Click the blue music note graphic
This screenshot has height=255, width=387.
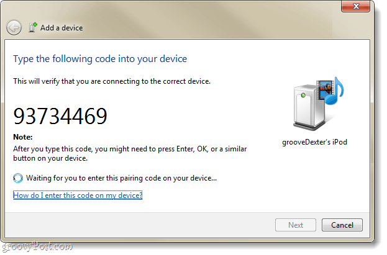point(335,91)
